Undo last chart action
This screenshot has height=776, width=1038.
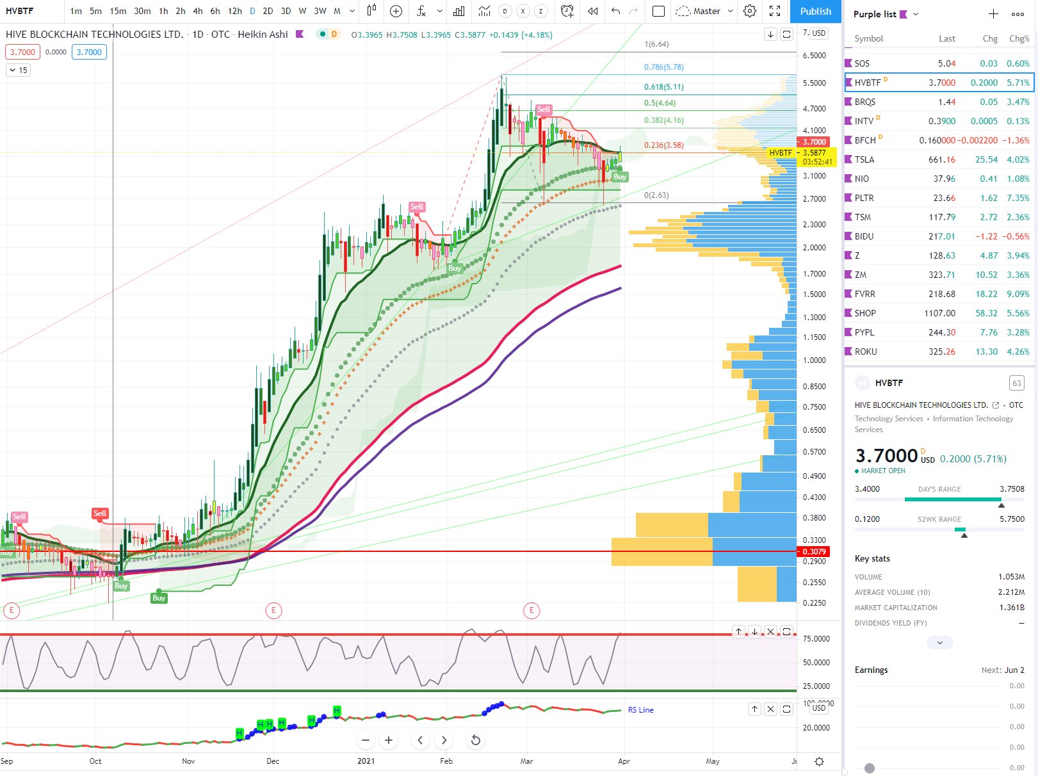pos(615,11)
